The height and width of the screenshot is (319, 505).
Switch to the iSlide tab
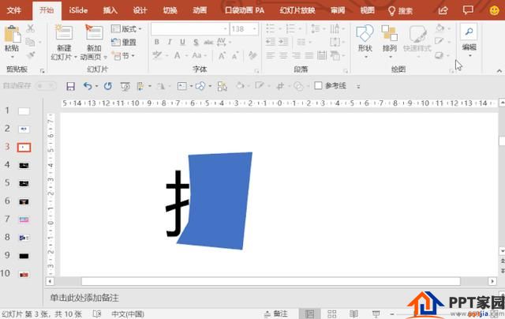pyautogui.click(x=78, y=10)
